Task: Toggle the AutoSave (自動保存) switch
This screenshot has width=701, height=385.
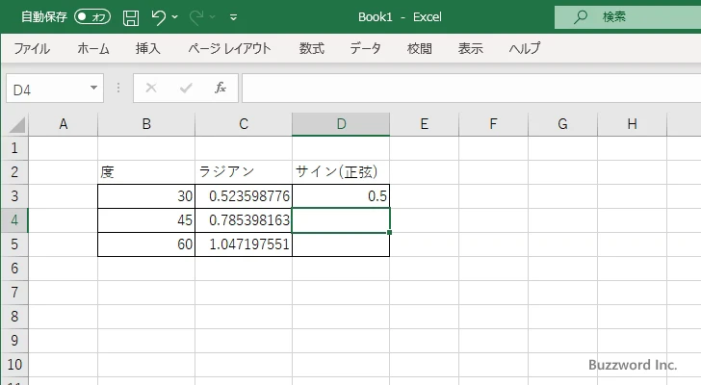Action: (93, 17)
